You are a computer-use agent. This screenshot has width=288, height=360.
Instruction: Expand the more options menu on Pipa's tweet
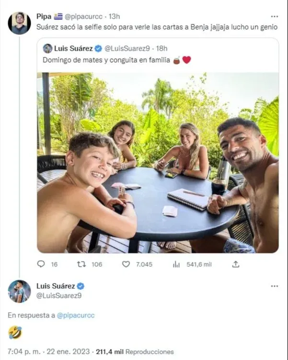pyautogui.click(x=274, y=16)
